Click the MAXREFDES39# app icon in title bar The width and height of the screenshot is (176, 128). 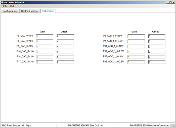coord(2,2)
